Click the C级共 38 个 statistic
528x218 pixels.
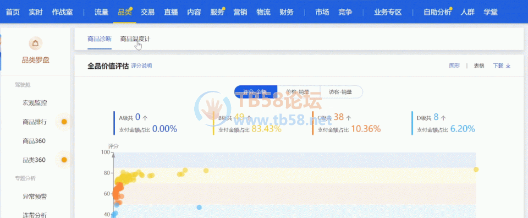coord(334,118)
